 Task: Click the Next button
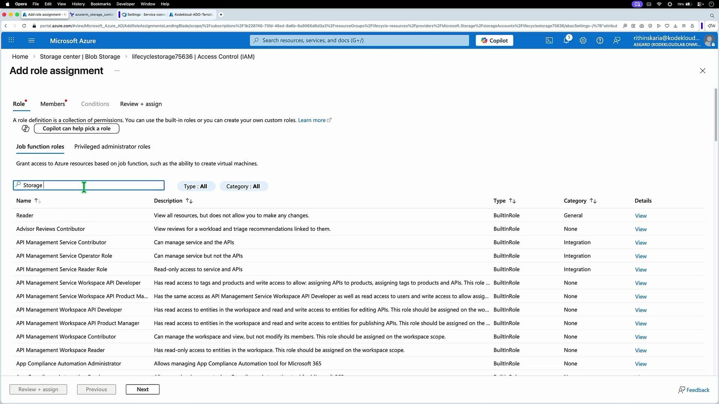(x=143, y=389)
